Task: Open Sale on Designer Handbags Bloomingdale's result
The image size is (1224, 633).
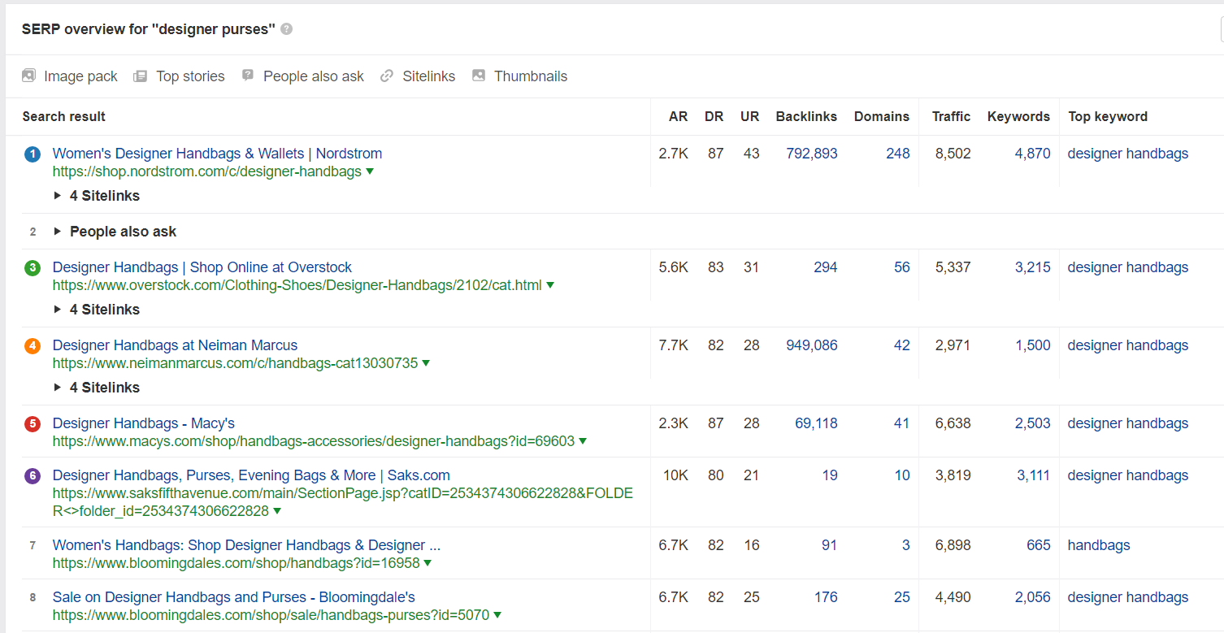Action: tap(234, 597)
